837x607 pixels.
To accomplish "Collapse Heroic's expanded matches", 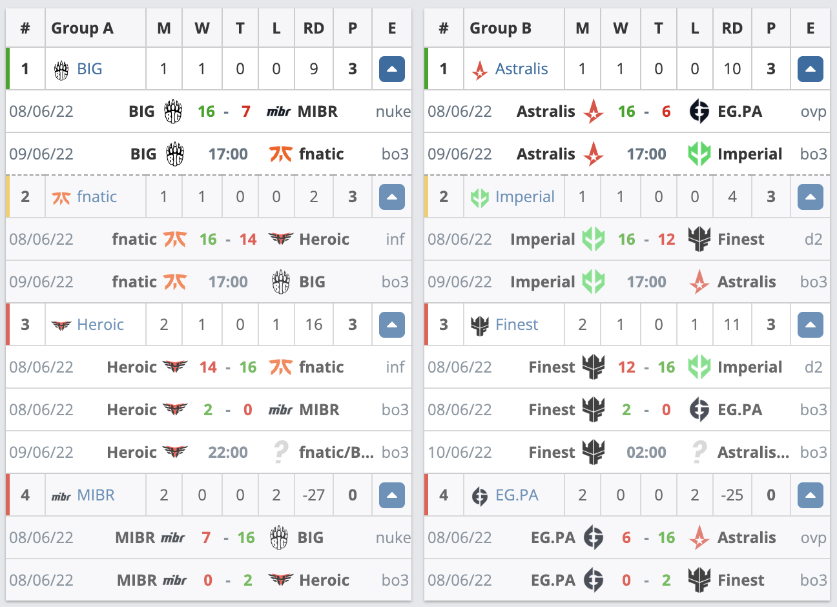I will click(x=391, y=324).
